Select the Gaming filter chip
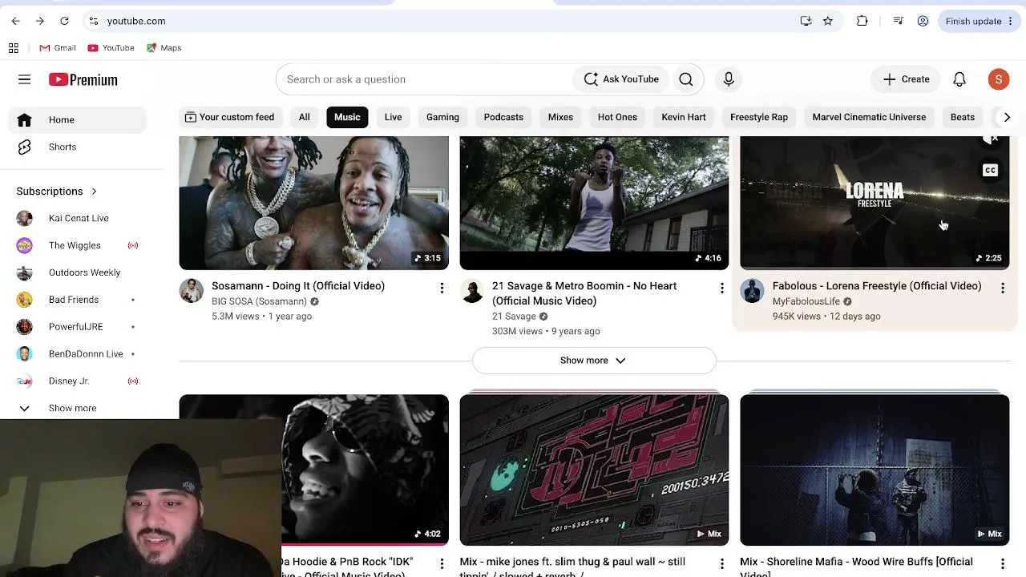Viewport: 1026px width, 577px height. pos(442,117)
